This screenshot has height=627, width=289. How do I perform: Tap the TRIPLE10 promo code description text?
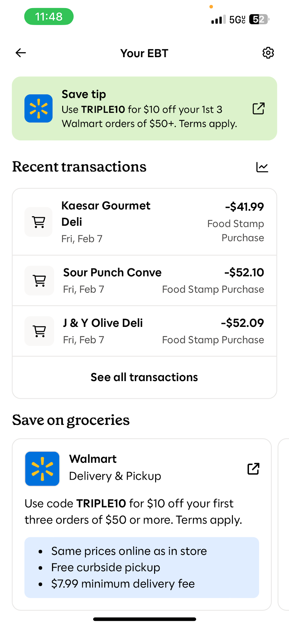pos(133,511)
